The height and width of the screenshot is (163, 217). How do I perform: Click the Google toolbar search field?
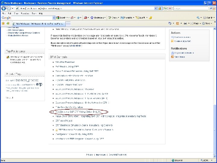click(32, 18)
